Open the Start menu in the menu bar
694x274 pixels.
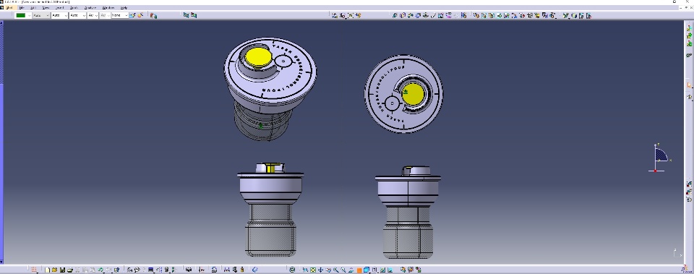[x=9, y=7]
